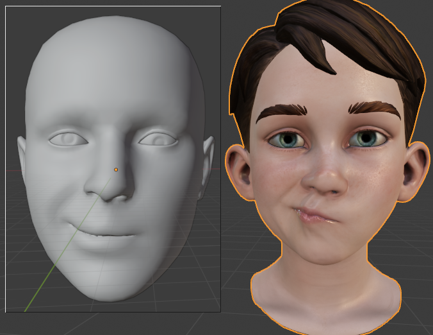This screenshot has height=335, width=433.
Task: Click the white camera frame border top edge
Action: click(113, 6)
